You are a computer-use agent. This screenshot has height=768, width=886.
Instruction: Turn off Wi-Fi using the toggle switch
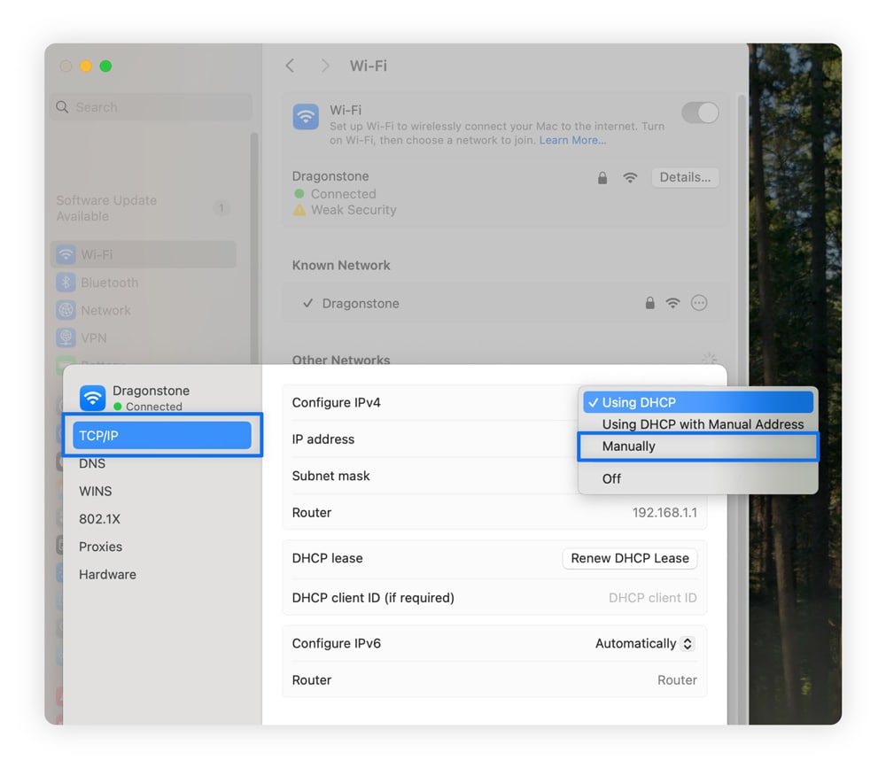tap(700, 112)
